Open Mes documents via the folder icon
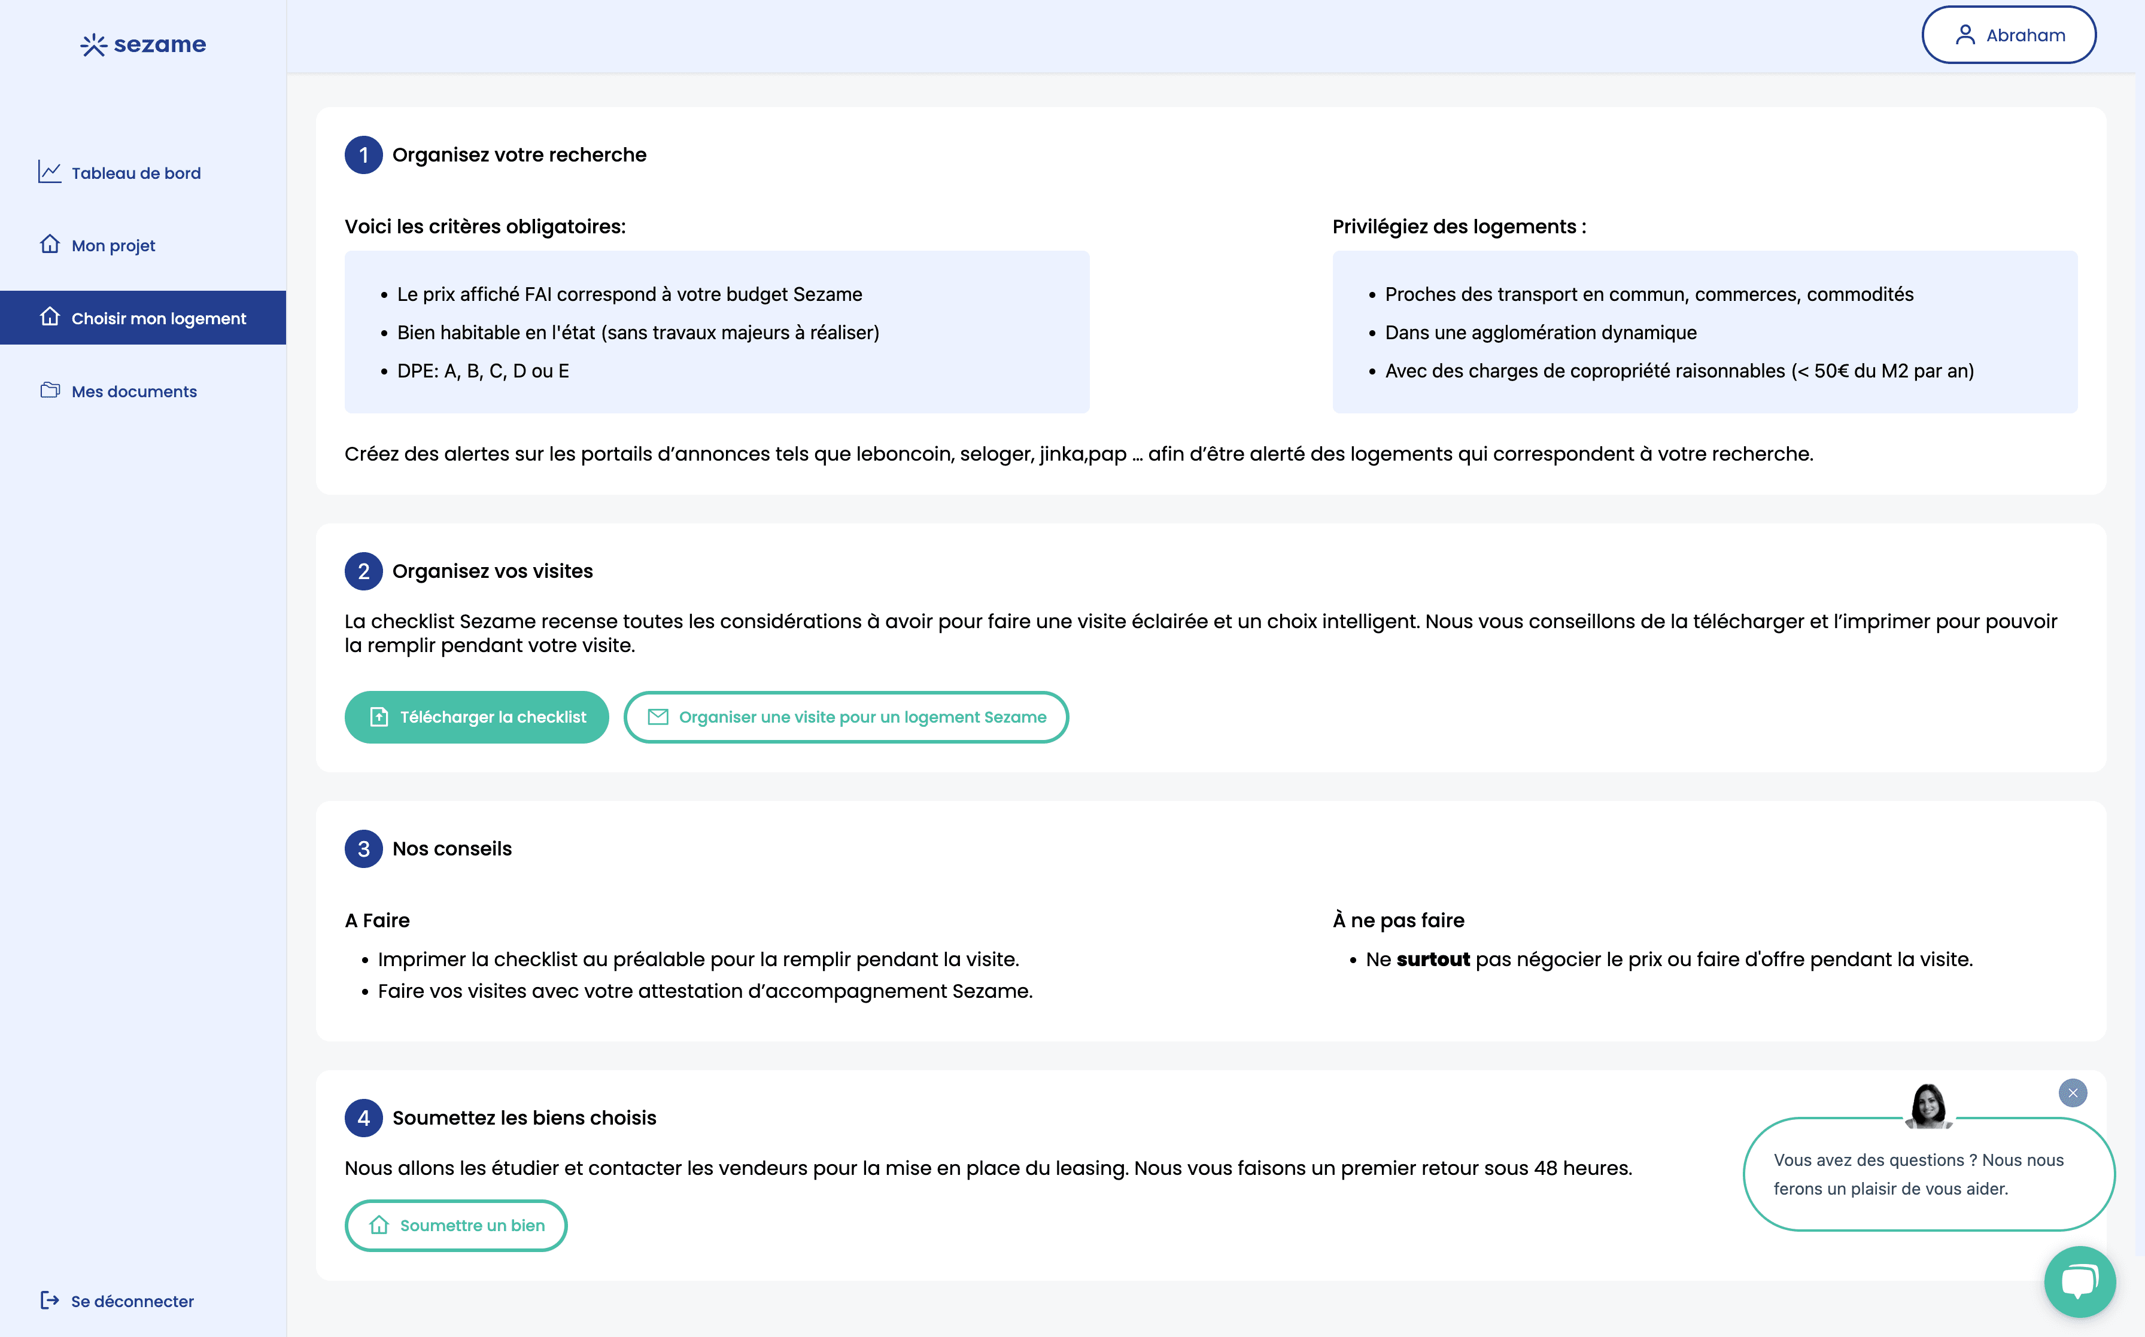2145x1337 pixels. tap(50, 390)
